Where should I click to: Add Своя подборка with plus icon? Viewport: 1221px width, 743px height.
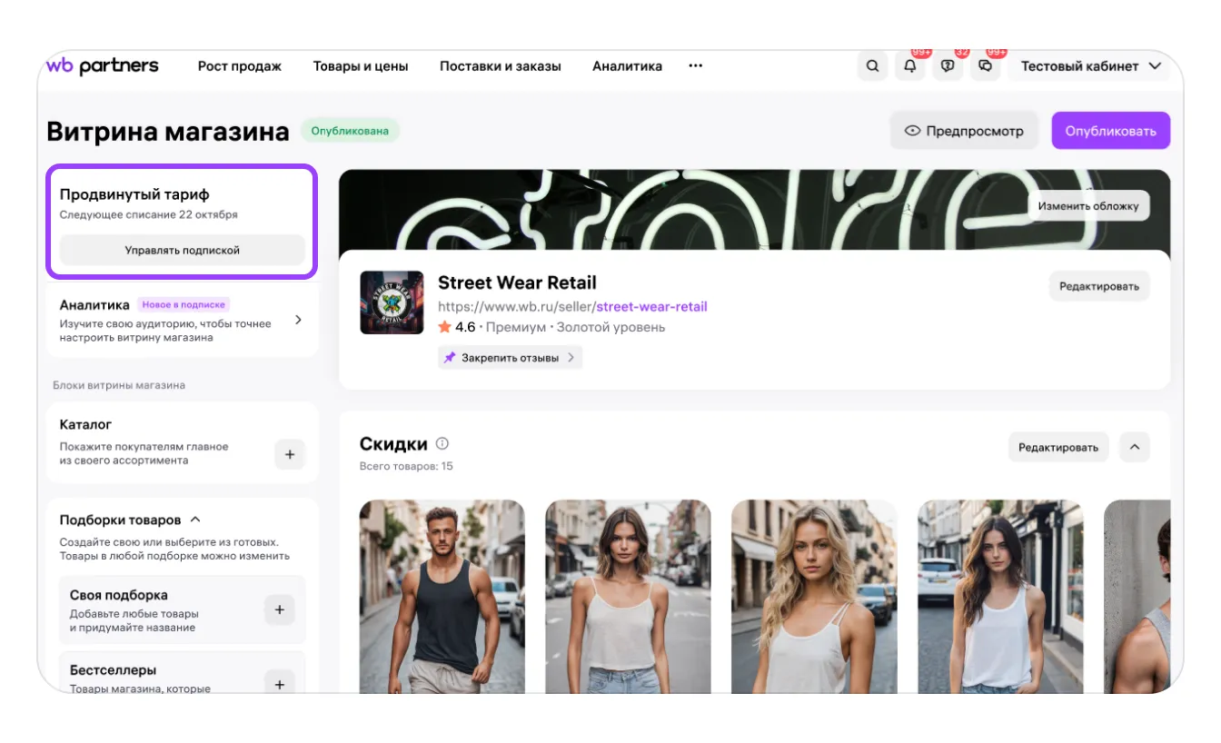click(279, 610)
